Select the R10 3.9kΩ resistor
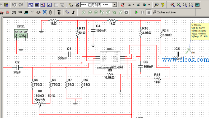The width and height of the screenshot is (209, 118). click(x=141, y=33)
